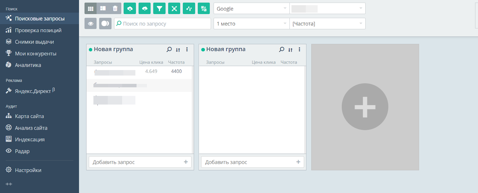Switch to grid view mode
Screen dimensions: 478x193
coord(91,9)
